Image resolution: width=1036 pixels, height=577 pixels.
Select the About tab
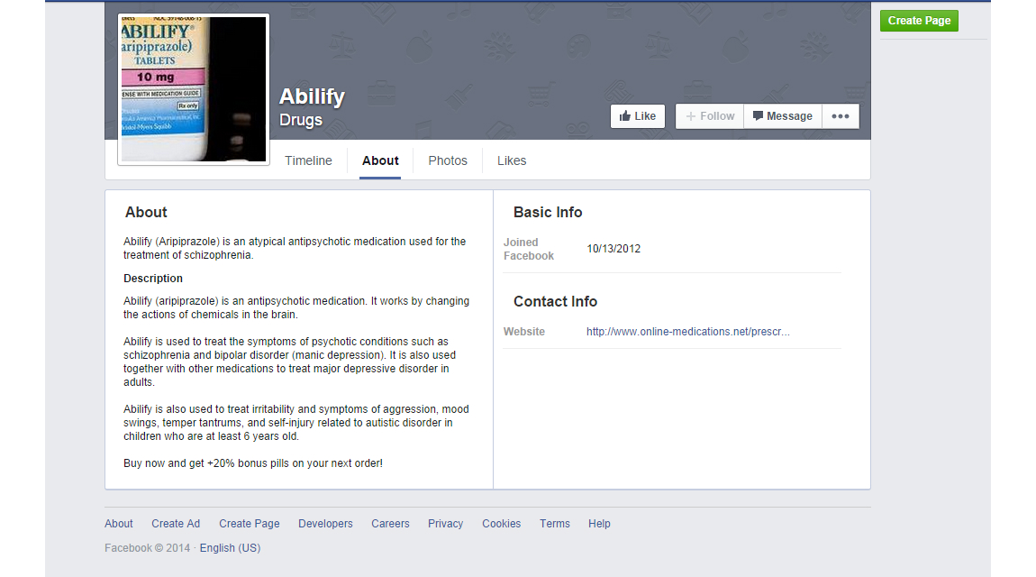[380, 160]
